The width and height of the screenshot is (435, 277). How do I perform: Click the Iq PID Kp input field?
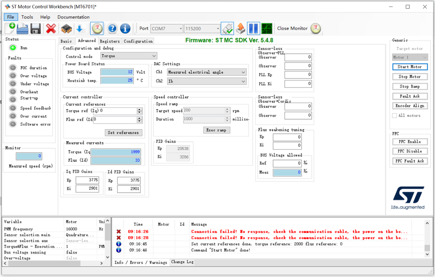coord(87,180)
